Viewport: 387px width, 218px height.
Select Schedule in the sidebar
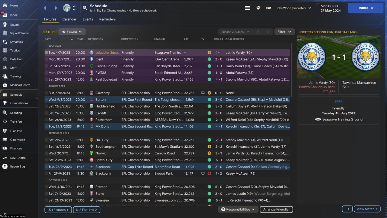[x=19, y=94]
